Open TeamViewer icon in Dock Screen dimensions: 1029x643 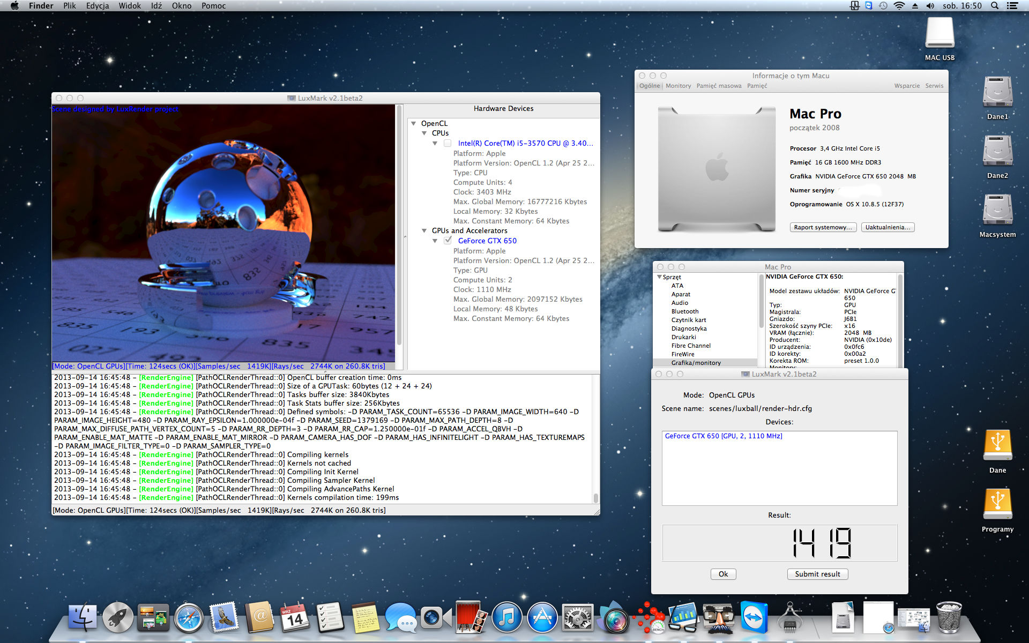tap(755, 617)
